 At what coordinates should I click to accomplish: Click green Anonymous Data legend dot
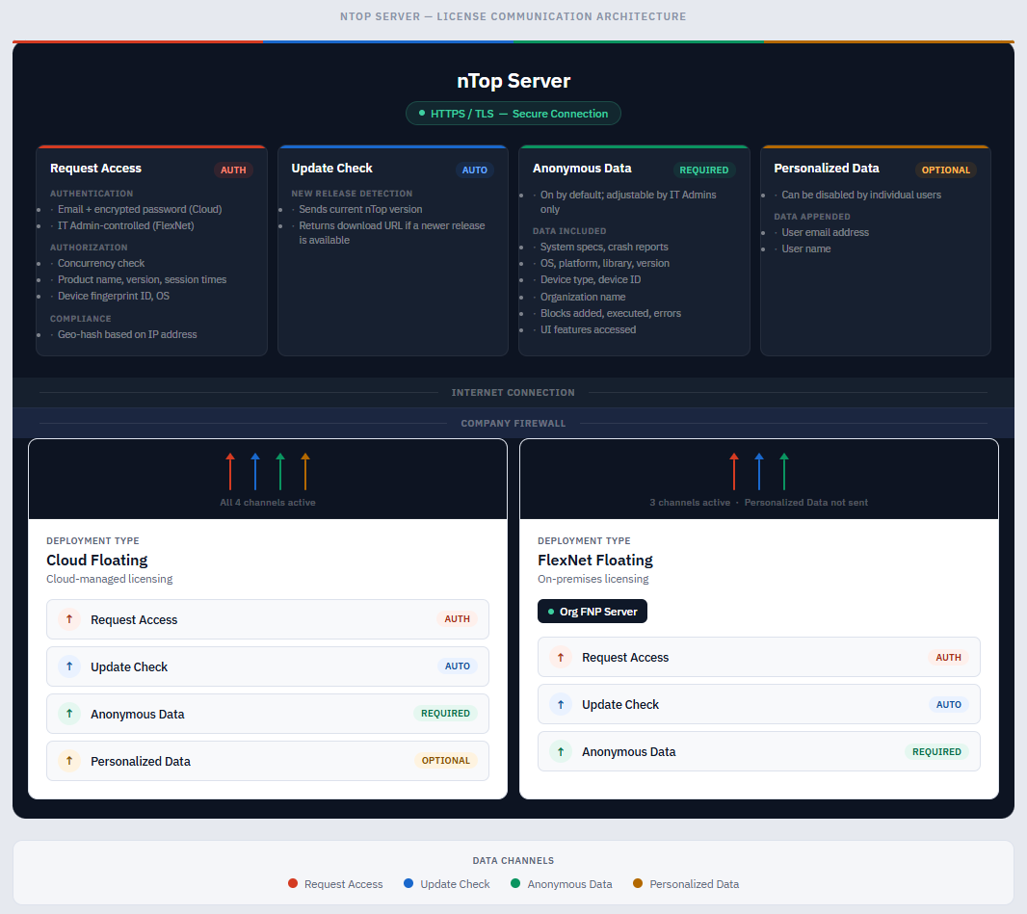pyautogui.click(x=515, y=883)
